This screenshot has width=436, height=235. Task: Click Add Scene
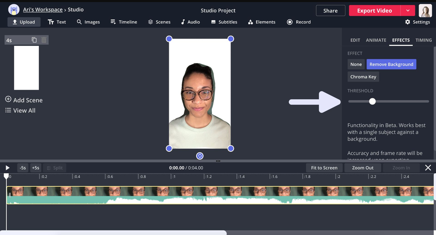tap(24, 100)
